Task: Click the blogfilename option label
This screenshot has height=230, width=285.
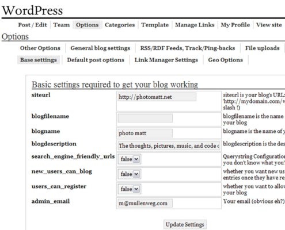Action: coord(50,116)
